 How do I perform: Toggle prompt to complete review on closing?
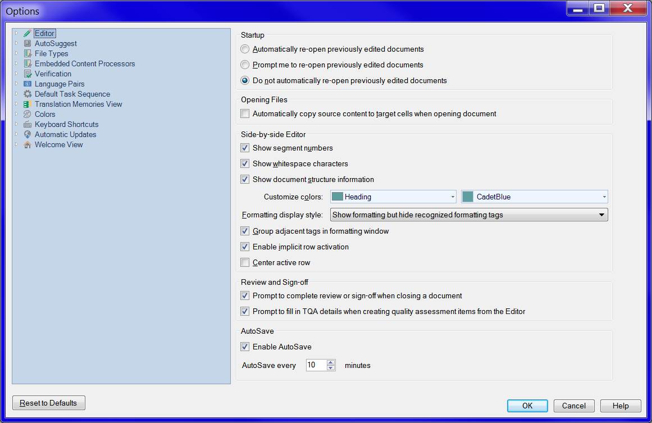point(245,295)
